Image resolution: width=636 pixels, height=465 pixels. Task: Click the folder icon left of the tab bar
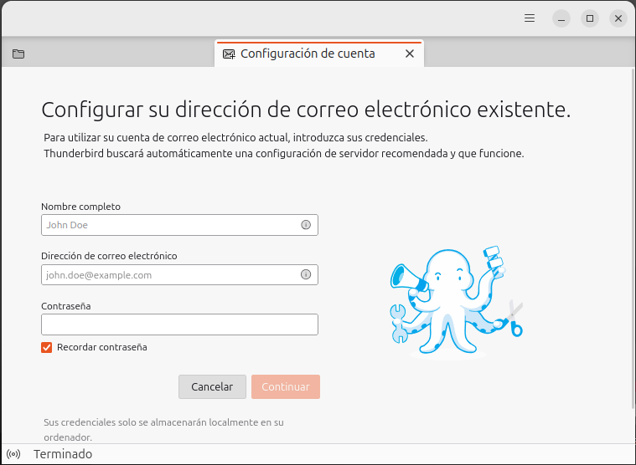(x=18, y=54)
